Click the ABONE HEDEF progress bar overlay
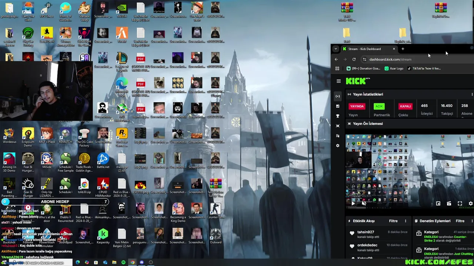Image resolution: width=474 pixels, height=266 pixels. 55,202
